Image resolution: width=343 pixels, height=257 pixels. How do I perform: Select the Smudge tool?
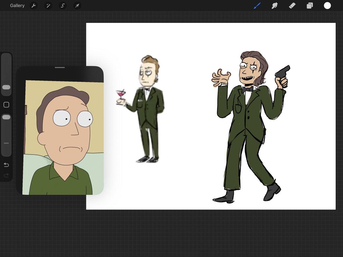(x=275, y=6)
